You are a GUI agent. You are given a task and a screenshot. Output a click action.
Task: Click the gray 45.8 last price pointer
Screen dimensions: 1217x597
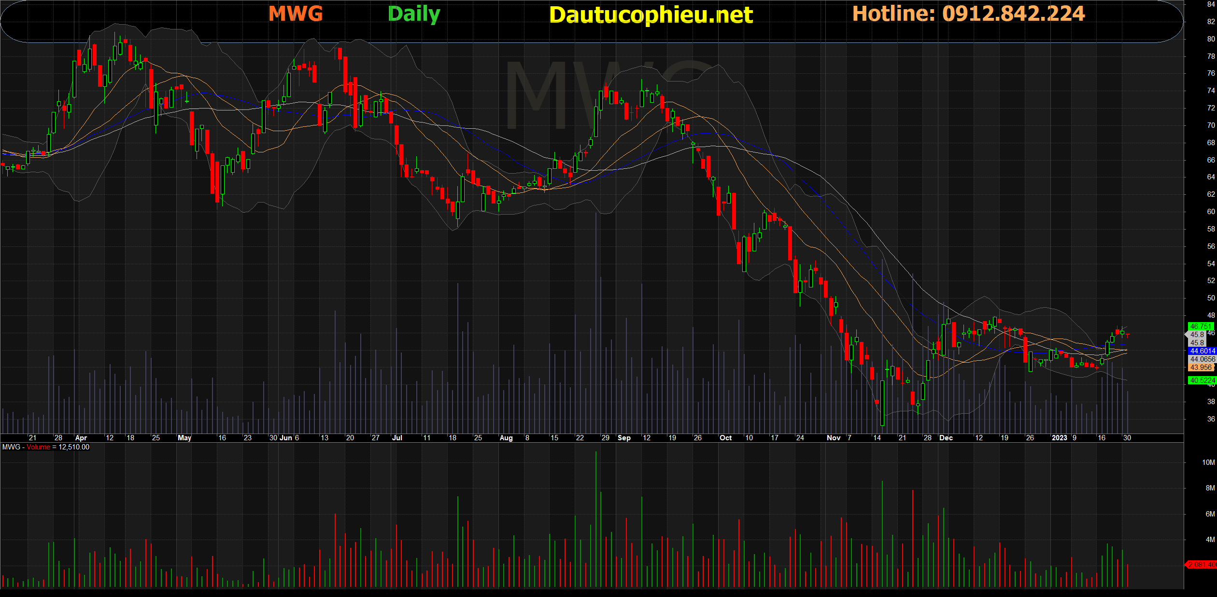point(1197,335)
